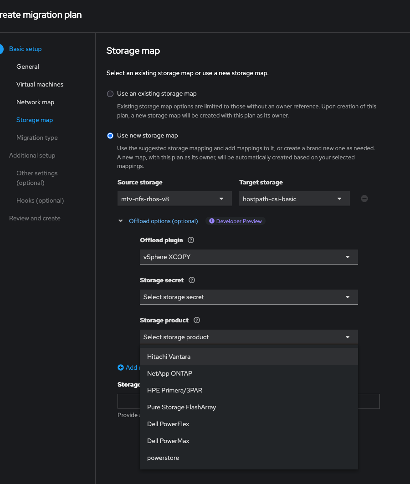The image size is (410, 484).
Task: Click the Storage map name input field
Action: pos(369,401)
